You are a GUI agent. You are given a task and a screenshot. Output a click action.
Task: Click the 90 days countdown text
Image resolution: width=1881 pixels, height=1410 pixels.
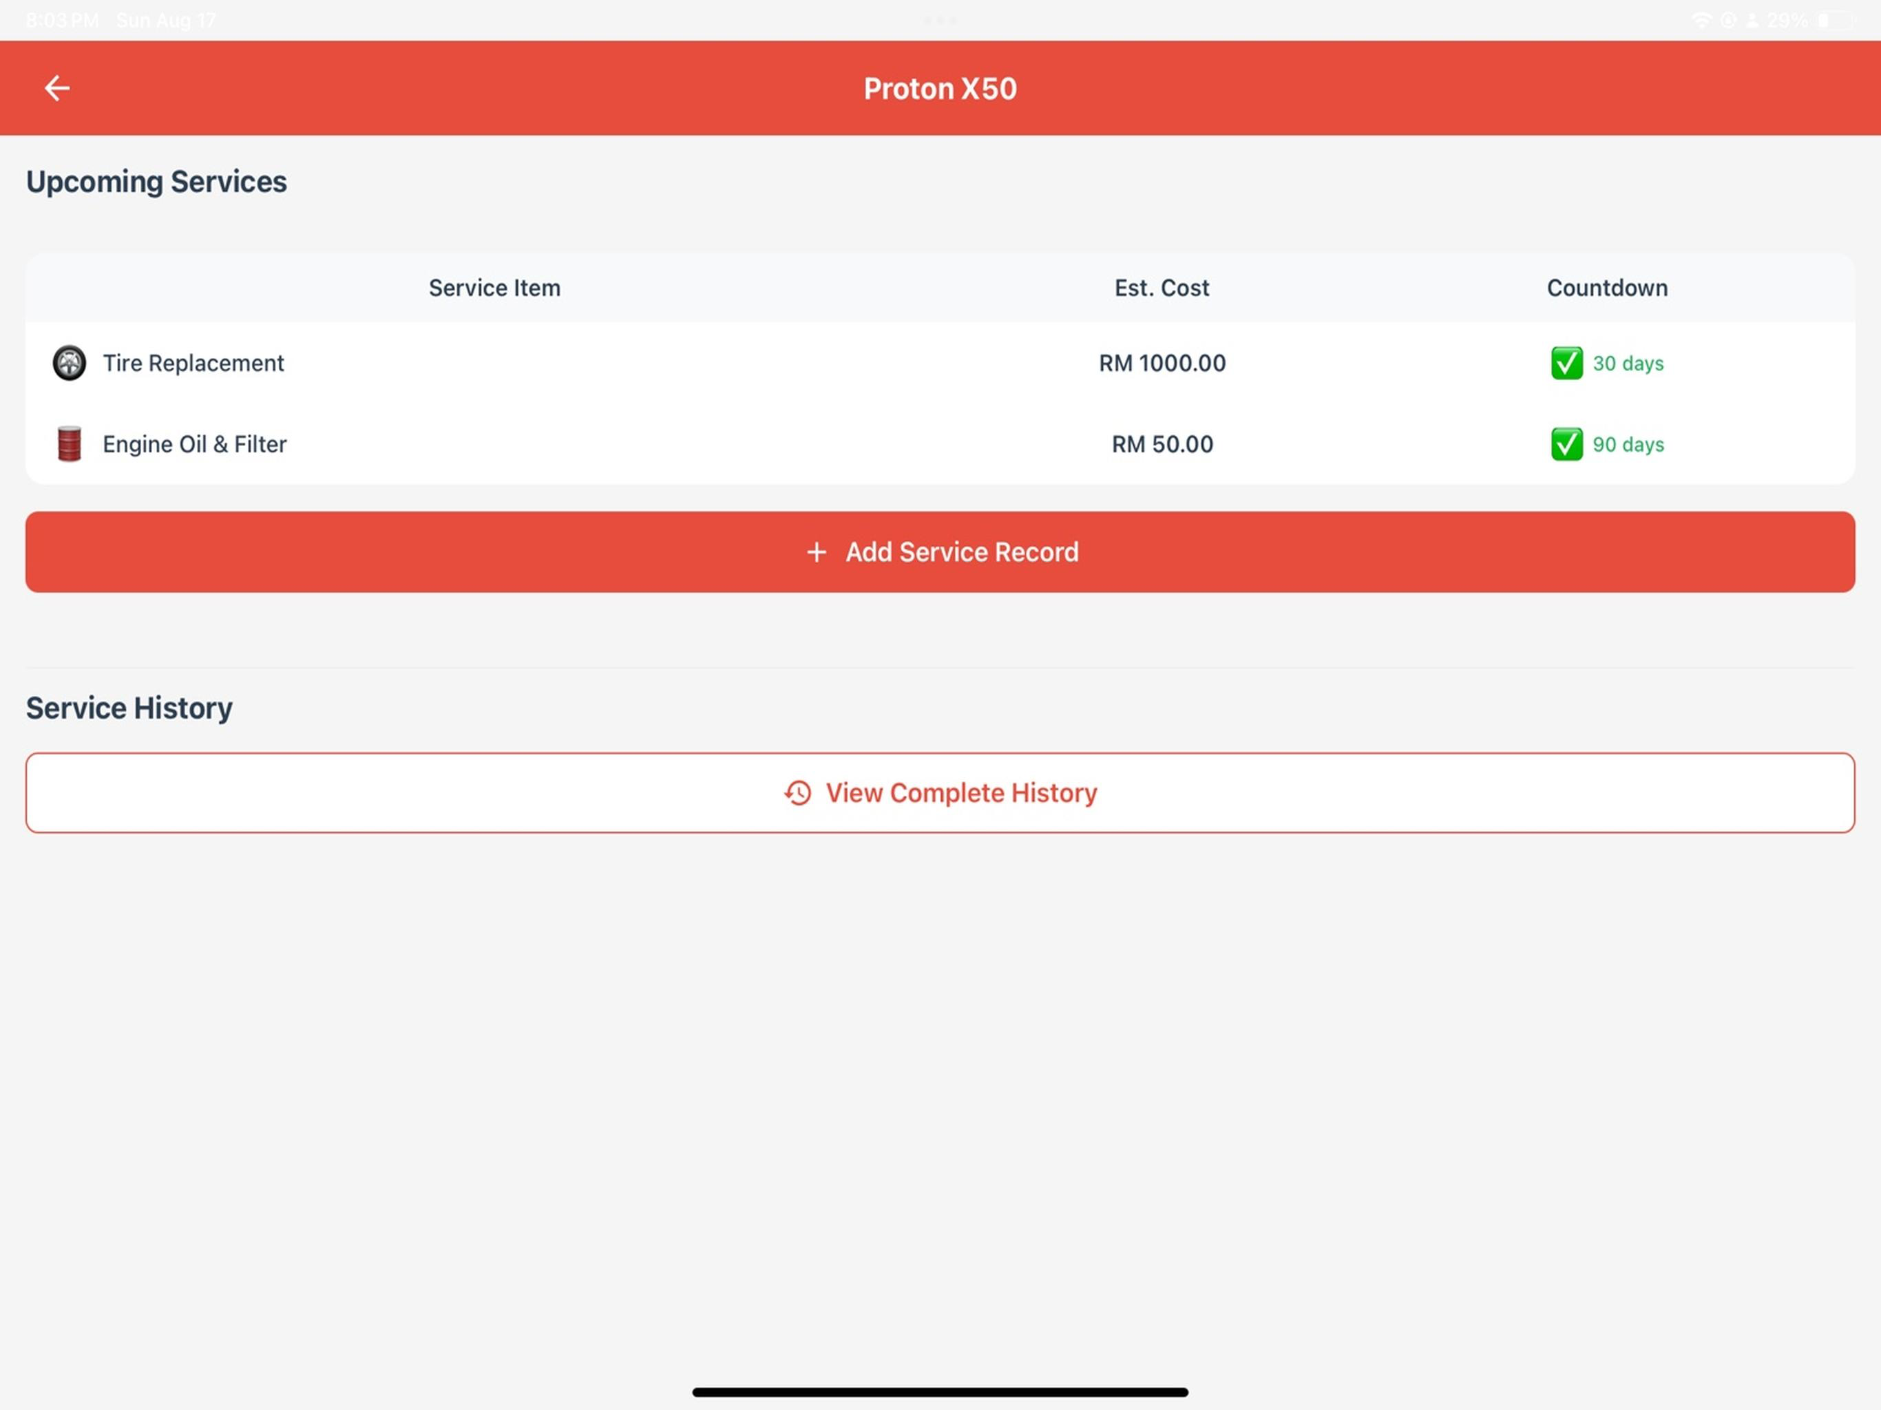(x=1628, y=444)
